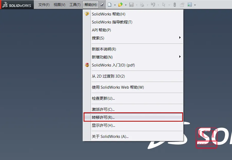Choose 激活许可(C)... to activate license
This screenshot has height=160, width=232.
coord(133,109)
